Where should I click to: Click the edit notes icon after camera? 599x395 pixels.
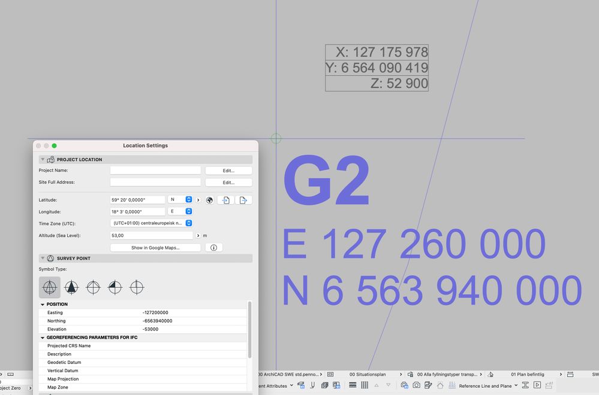click(x=428, y=385)
